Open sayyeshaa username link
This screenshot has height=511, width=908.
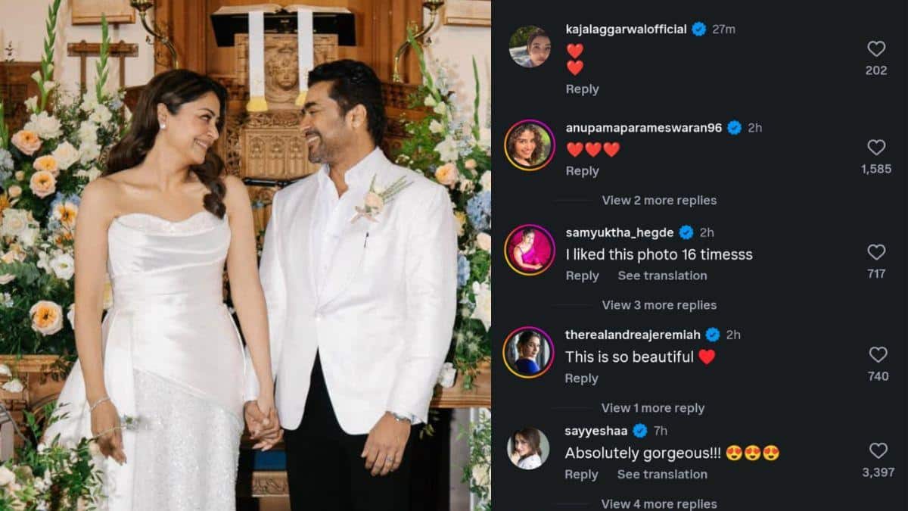click(596, 431)
